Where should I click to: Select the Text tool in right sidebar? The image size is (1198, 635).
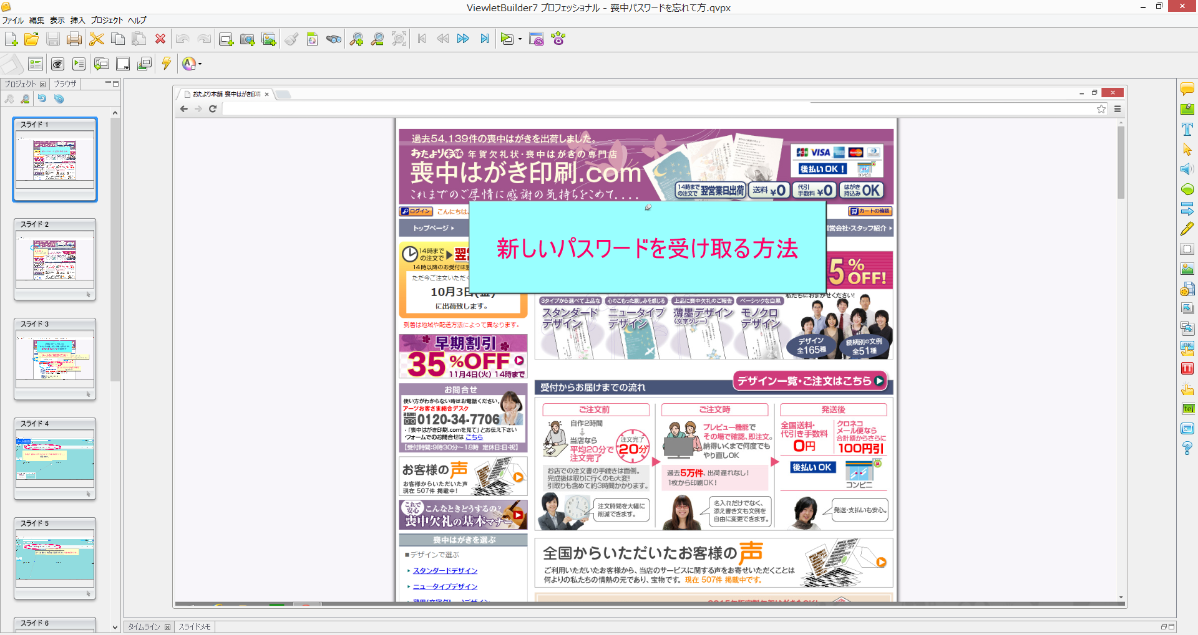pos(1187,129)
